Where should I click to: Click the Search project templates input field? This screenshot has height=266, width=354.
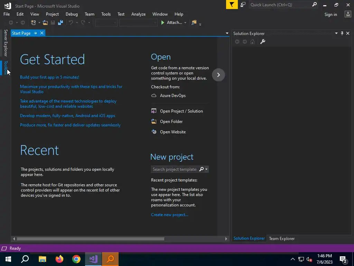(174, 169)
